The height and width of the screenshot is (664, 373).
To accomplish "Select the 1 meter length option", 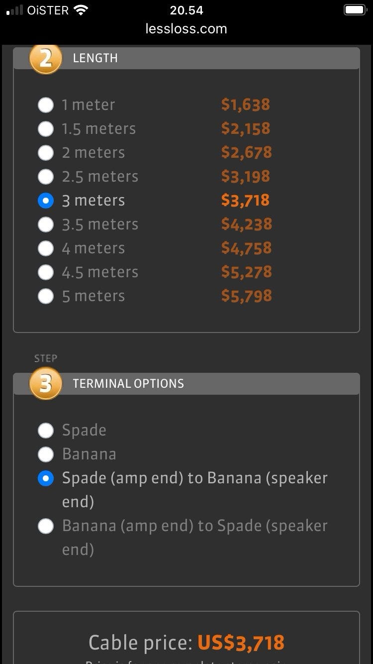I will coord(46,105).
